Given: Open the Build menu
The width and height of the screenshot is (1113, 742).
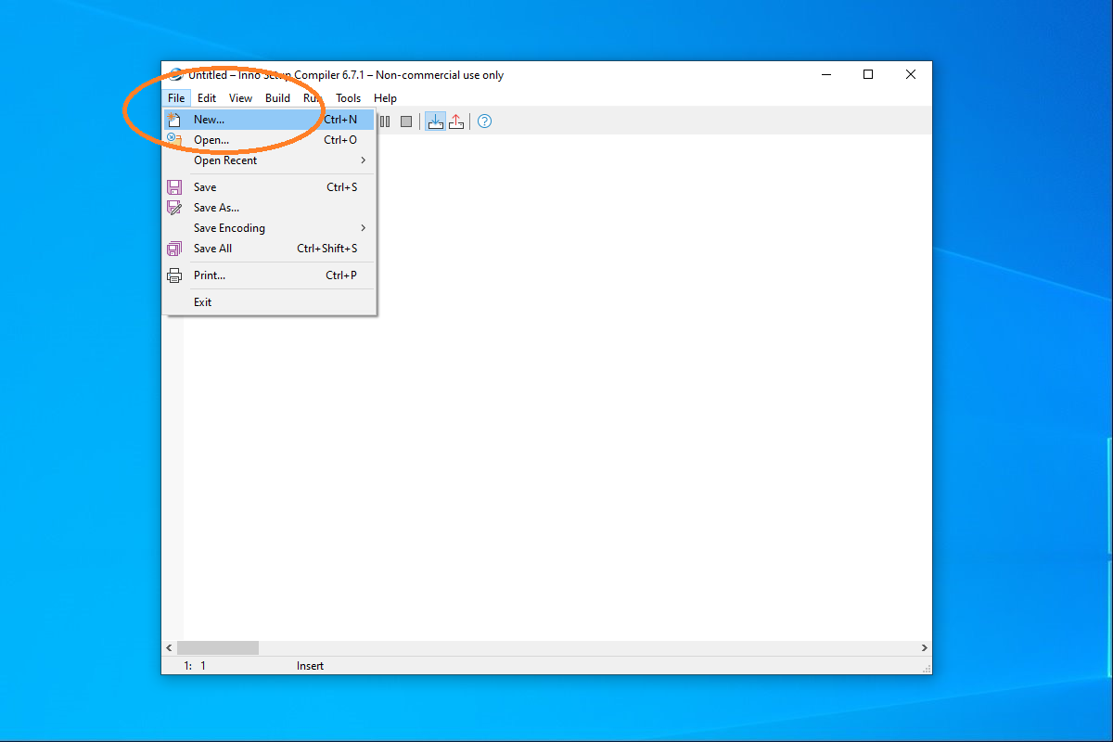Looking at the screenshot, I should coord(277,98).
